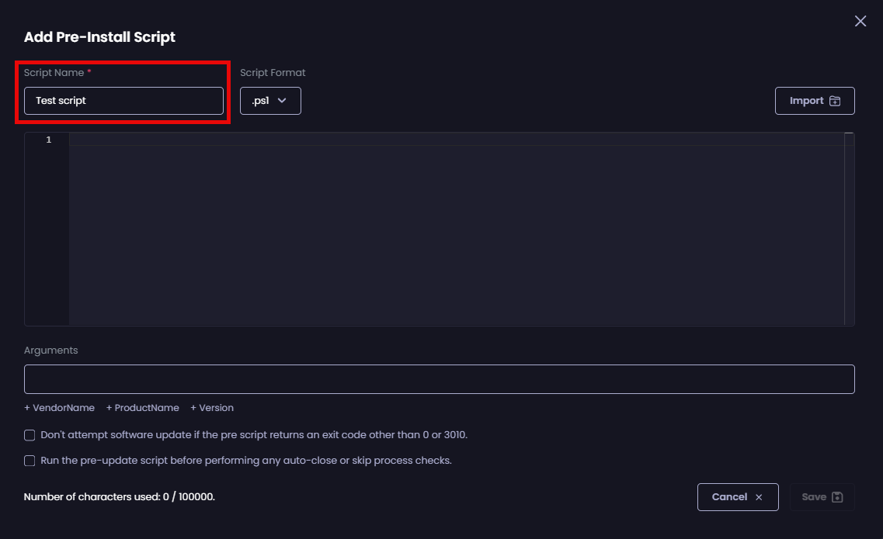Enable blocking updates on non-zero exit codes

tap(30, 435)
